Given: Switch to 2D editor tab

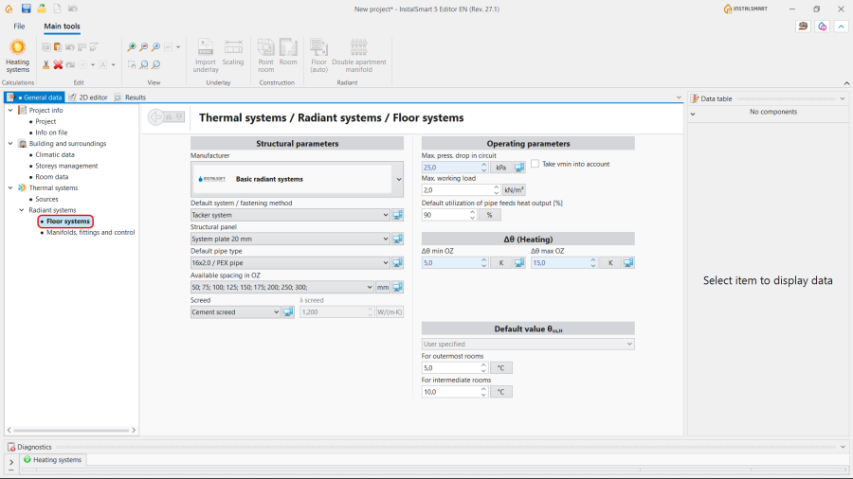Looking at the screenshot, I should point(88,98).
